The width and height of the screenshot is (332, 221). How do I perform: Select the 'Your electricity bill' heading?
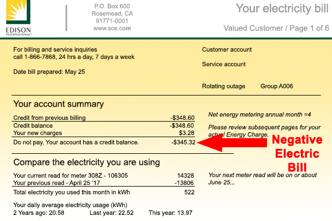click(282, 9)
